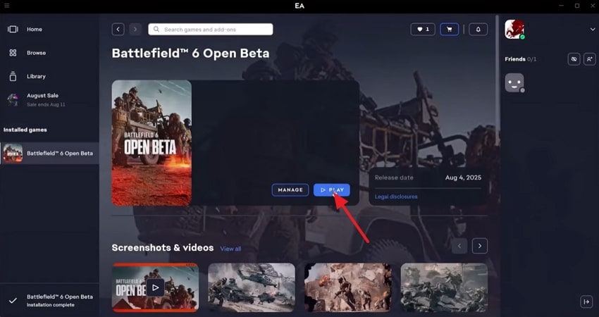Select Battlefield 6 Open Beta installed game
The width and height of the screenshot is (599, 317).
click(x=49, y=153)
